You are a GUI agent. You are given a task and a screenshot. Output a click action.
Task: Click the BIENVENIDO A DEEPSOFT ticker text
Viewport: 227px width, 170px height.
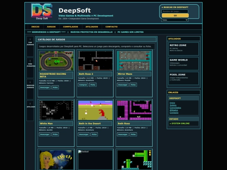(x=46, y=32)
